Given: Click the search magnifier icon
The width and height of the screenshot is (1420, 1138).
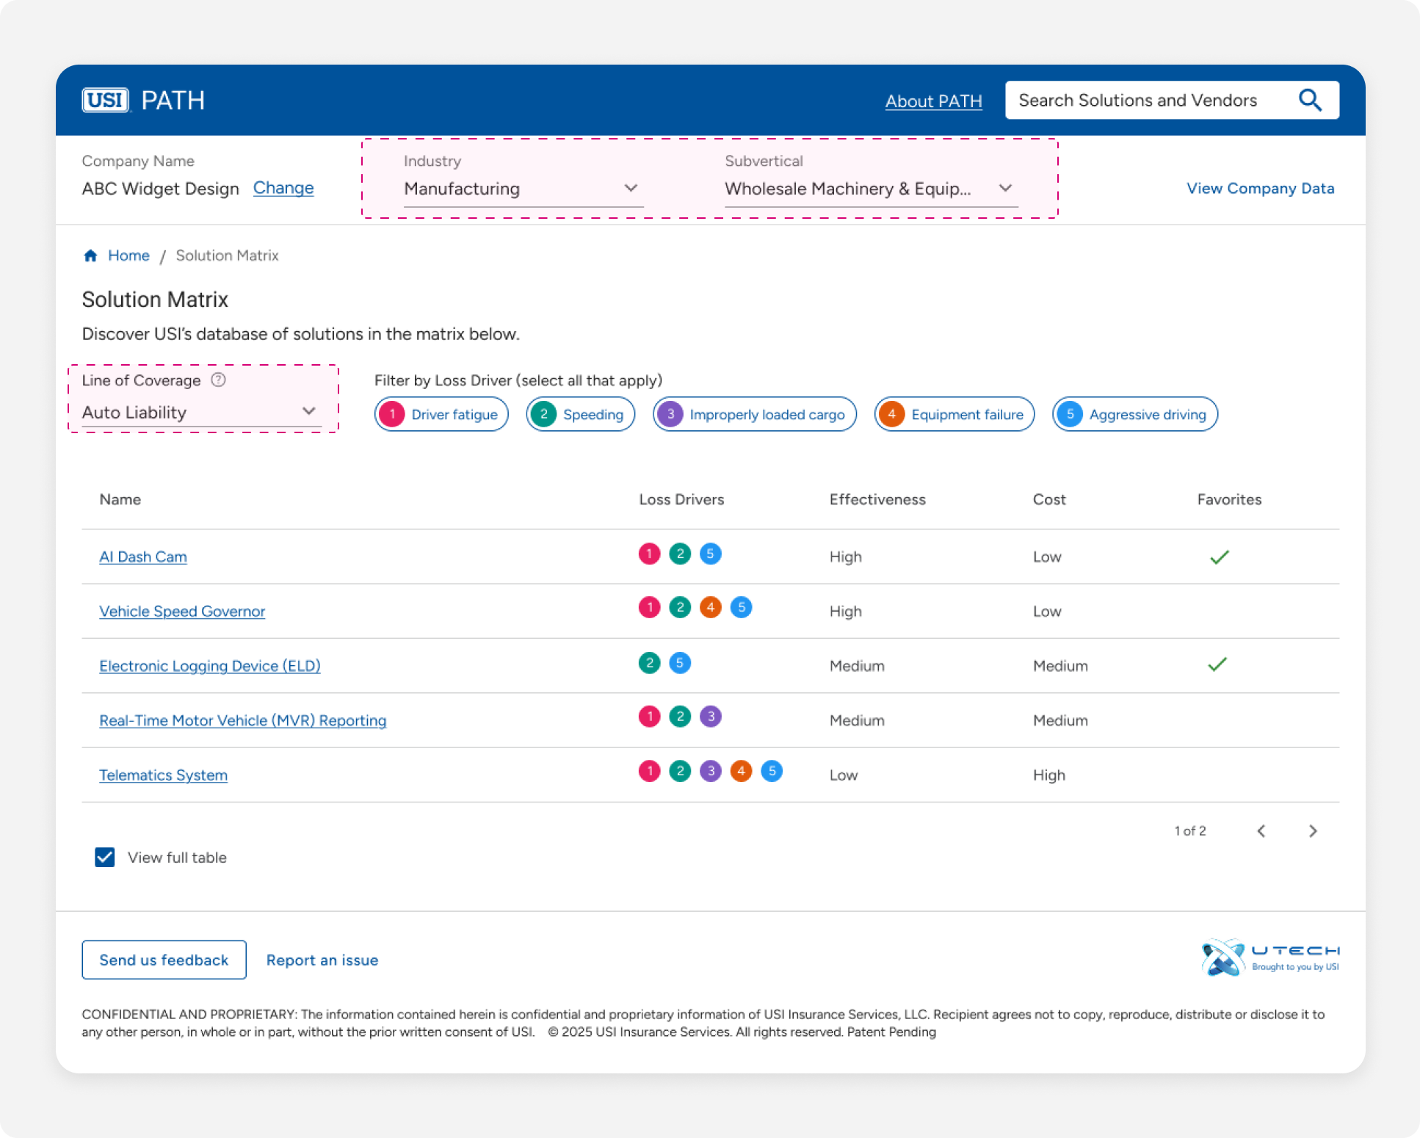Looking at the screenshot, I should [x=1311, y=100].
